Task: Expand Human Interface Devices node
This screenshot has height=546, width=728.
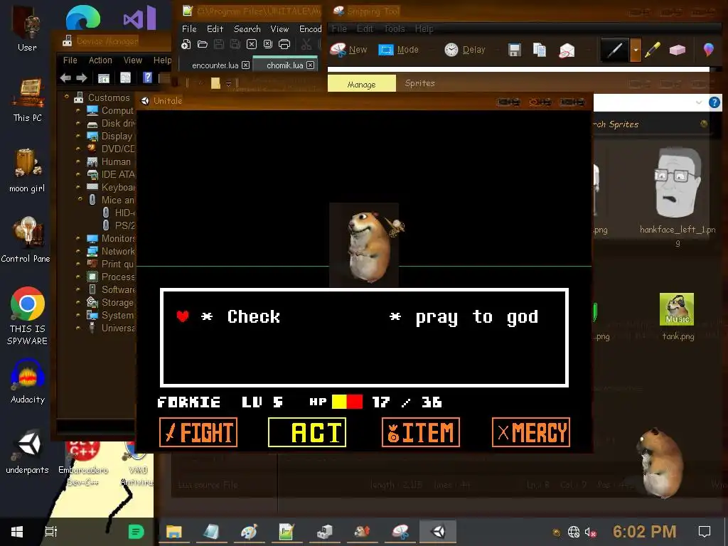Action: pyautogui.click(x=78, y=161)
